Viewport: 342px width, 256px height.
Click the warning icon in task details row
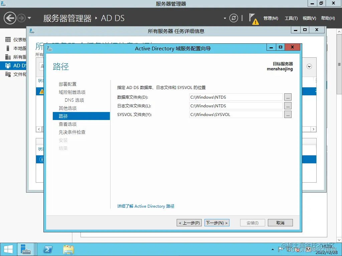tap(41, 91)
